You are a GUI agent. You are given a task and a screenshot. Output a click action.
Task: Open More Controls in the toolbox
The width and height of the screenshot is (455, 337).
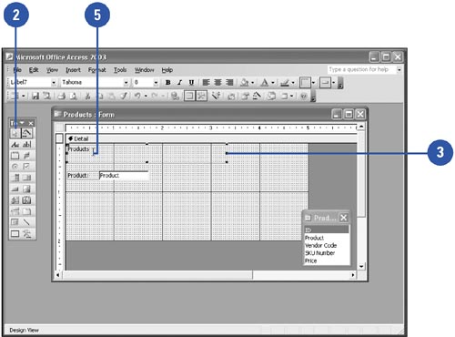tap(26, 233)
